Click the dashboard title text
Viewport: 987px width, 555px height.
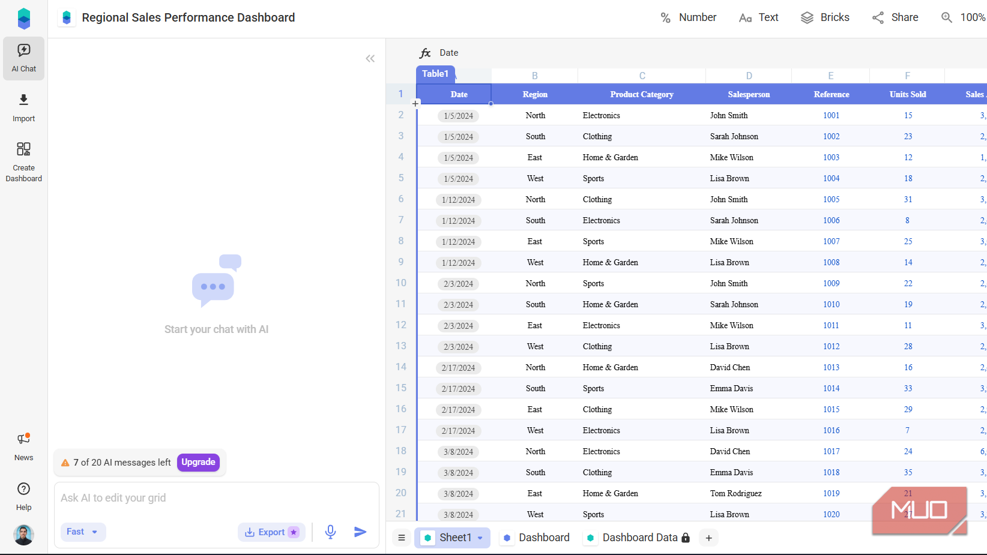point(189,17)
